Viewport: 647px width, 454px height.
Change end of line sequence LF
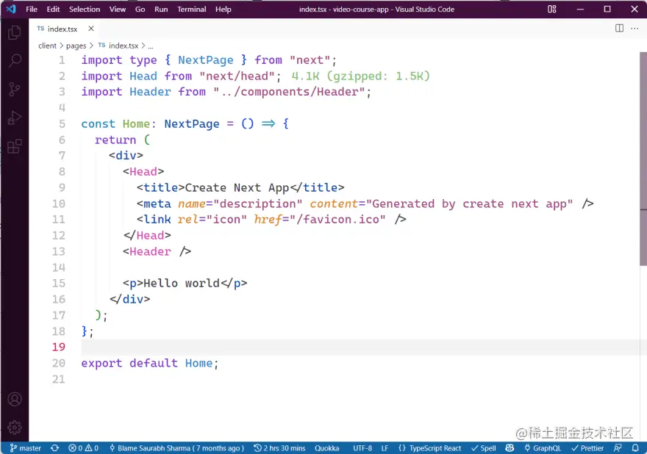point(385,448)
